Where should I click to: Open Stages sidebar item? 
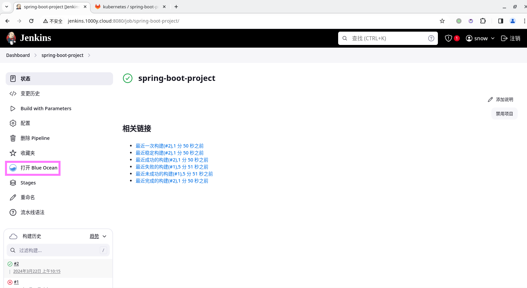pos(59,183)
